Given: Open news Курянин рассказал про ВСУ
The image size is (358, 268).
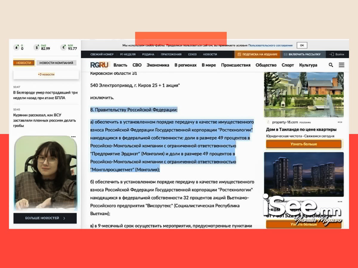Looking at the screenshot, I should click(x=45, y=120).
